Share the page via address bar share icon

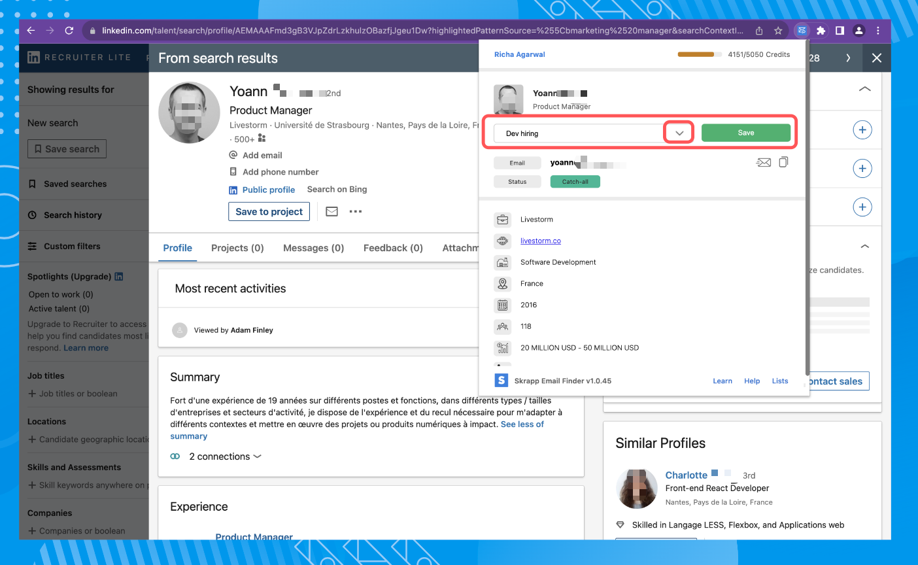click(759, 31)
